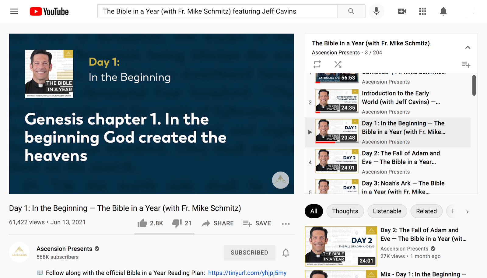This screenshot has height=278, width=487.
Task: Click SAVE to add to playlist
Action: click(x=257, y=223)
